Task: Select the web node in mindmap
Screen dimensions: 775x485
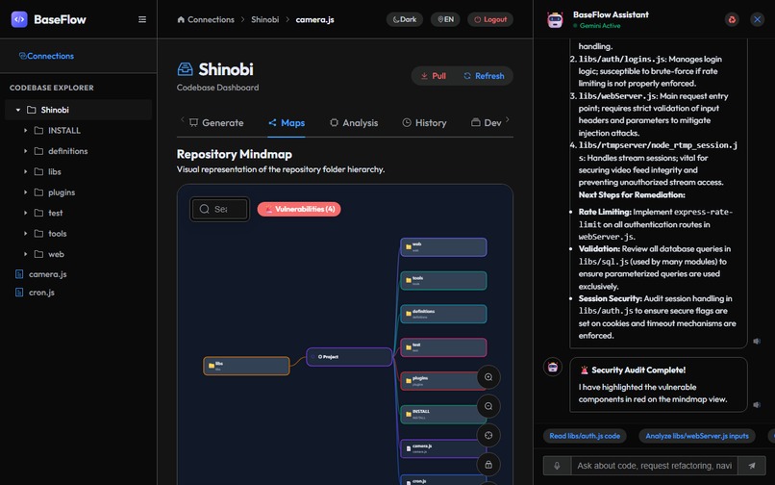Action: coord(443,247)
